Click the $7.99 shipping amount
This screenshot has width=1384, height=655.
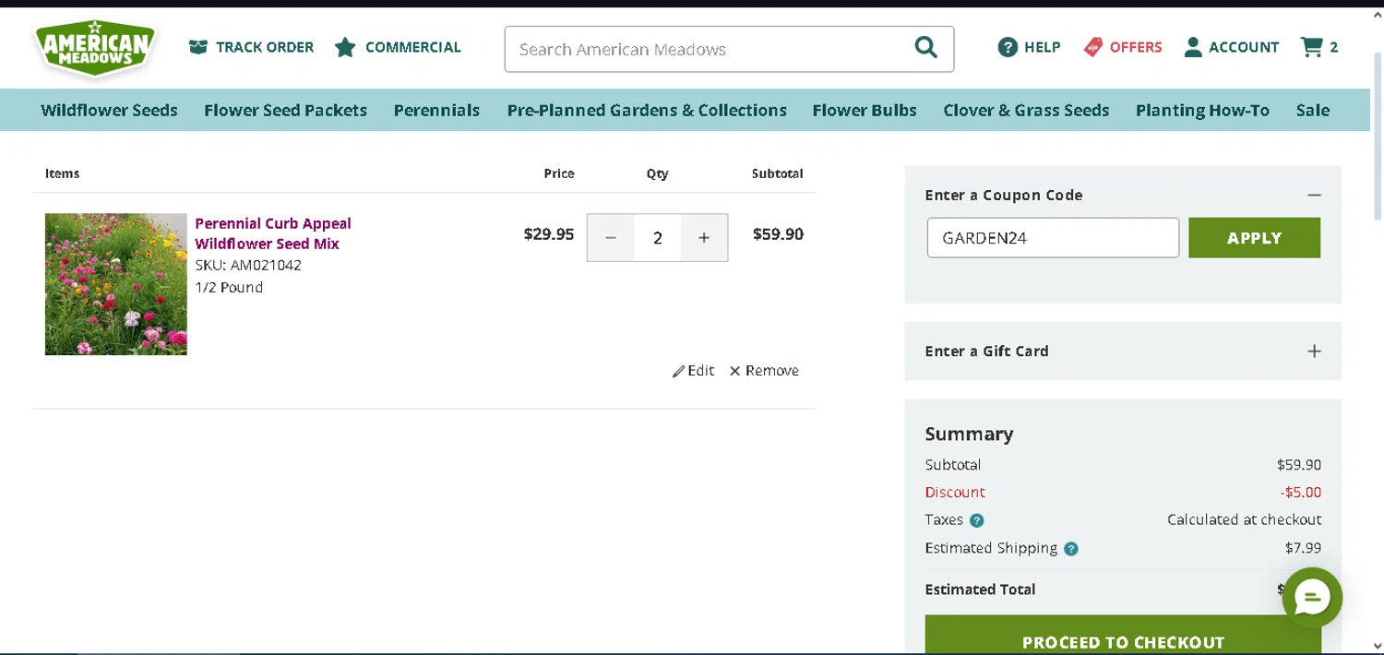[1303, 548]
